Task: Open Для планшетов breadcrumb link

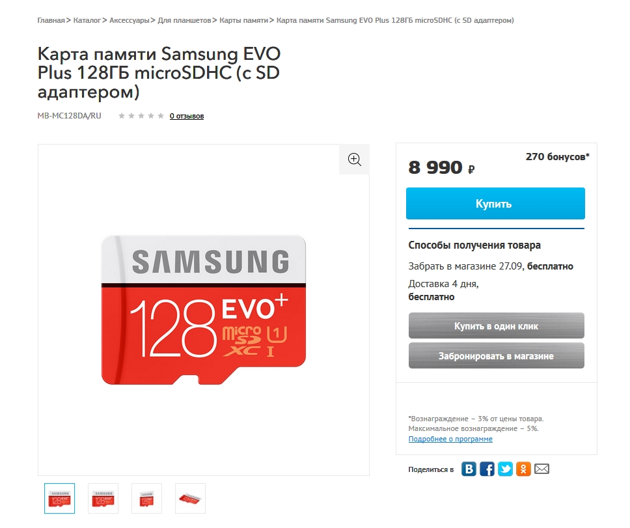Action: pyautogui.click(x=184, y=20)
